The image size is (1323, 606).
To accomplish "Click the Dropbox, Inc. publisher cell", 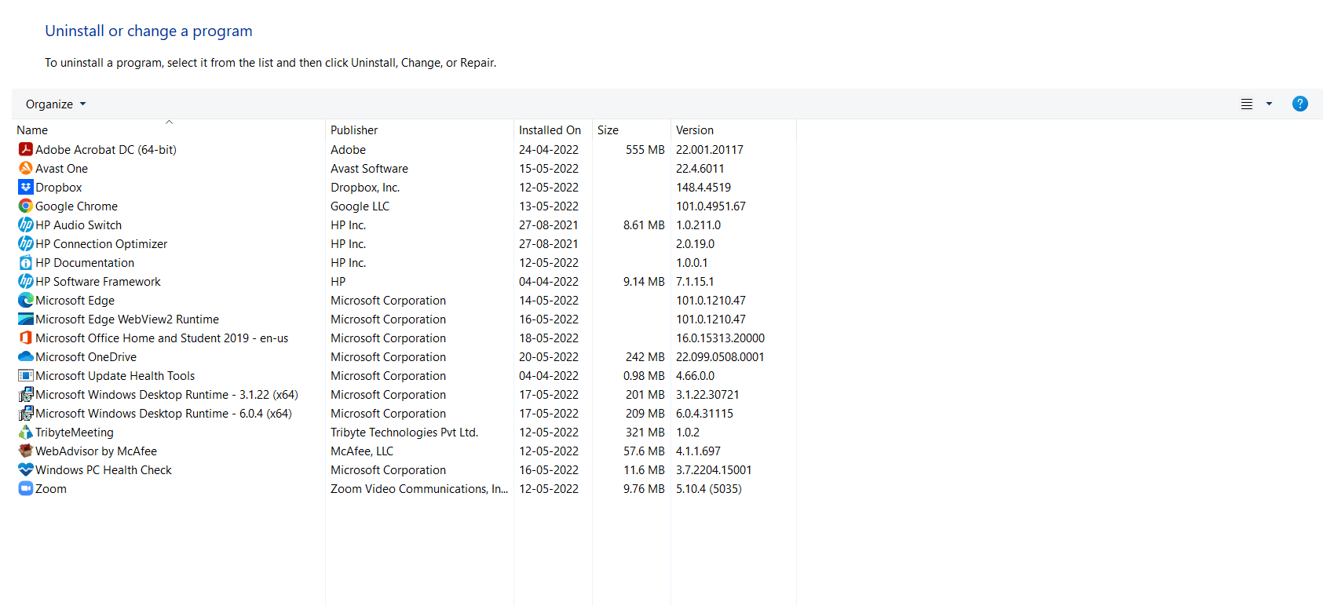I will (365, 187).
